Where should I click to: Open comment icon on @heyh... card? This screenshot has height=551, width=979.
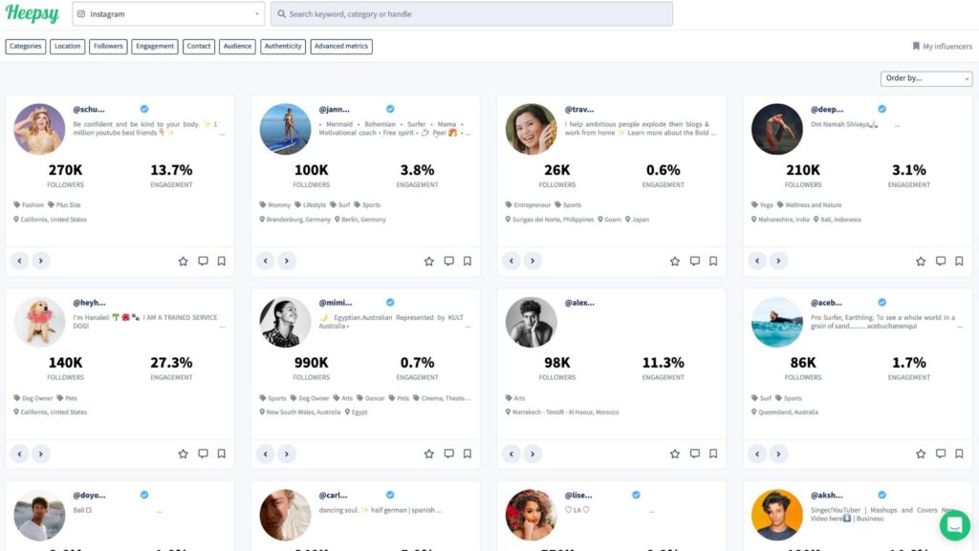click(x=203, y=454)
